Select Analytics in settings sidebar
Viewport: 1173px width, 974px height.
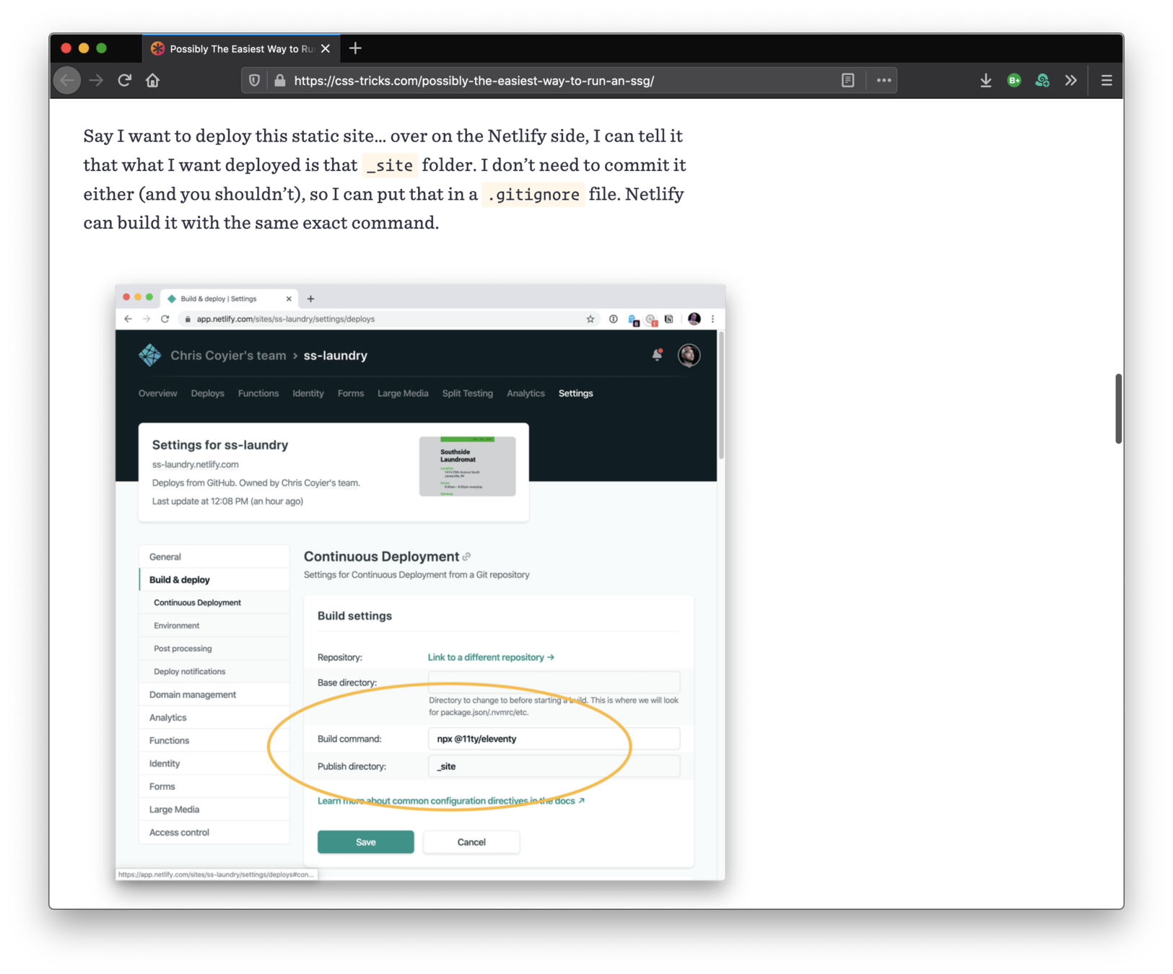[x=214, y=718]
